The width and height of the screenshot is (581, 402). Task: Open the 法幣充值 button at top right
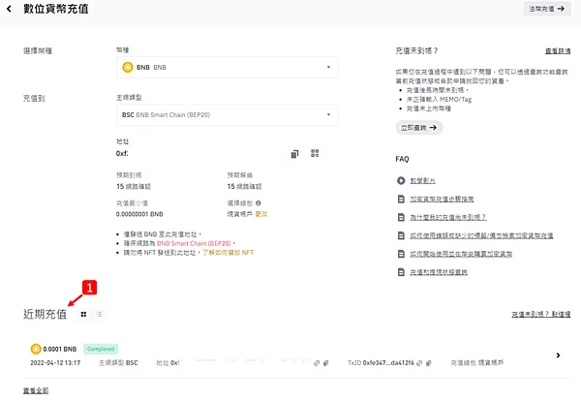tap(546, 9)
